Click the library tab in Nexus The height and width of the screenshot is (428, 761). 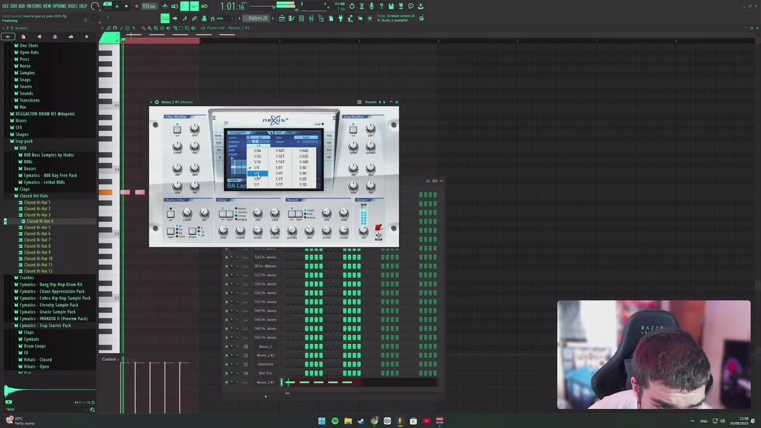(x=218, y=136)
